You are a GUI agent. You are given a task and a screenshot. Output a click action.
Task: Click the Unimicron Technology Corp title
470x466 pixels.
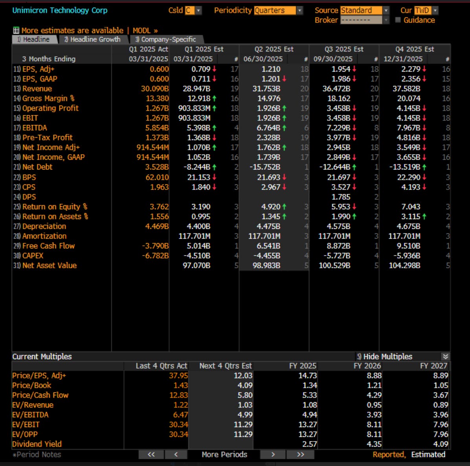pos(60,11)
